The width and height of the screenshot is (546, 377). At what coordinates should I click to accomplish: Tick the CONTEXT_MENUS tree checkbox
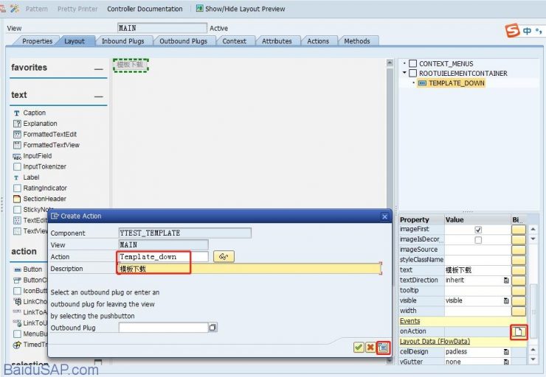point(412,64)
